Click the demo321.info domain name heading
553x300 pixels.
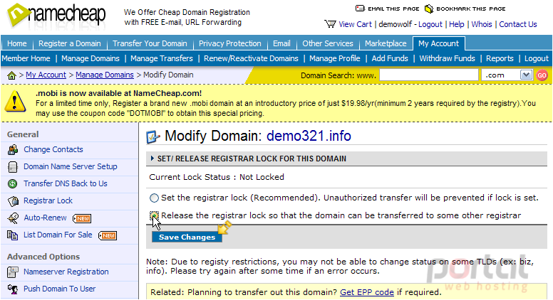[309, 136]
